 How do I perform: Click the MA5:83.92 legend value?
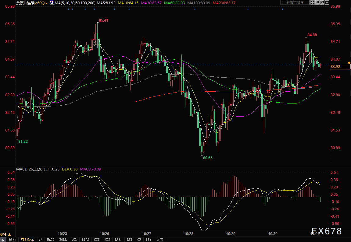click(106, 3)
